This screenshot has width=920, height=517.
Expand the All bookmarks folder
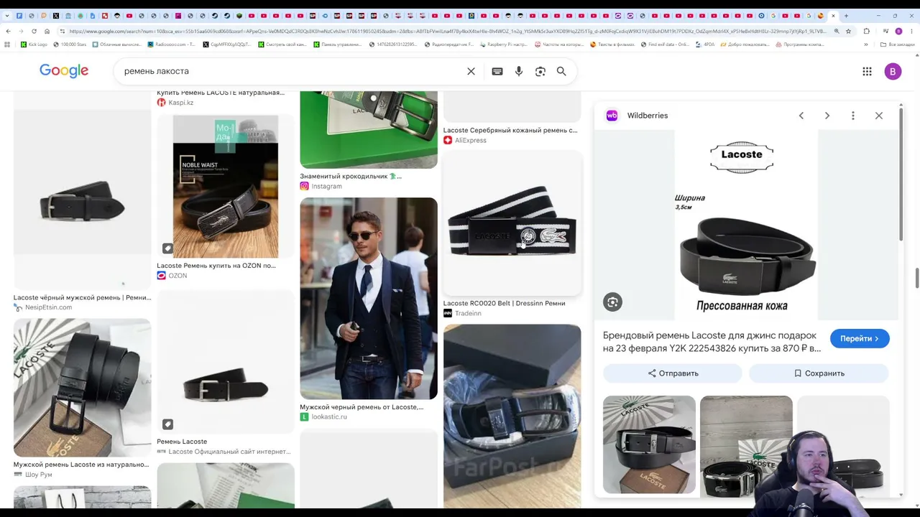[898, 45]
